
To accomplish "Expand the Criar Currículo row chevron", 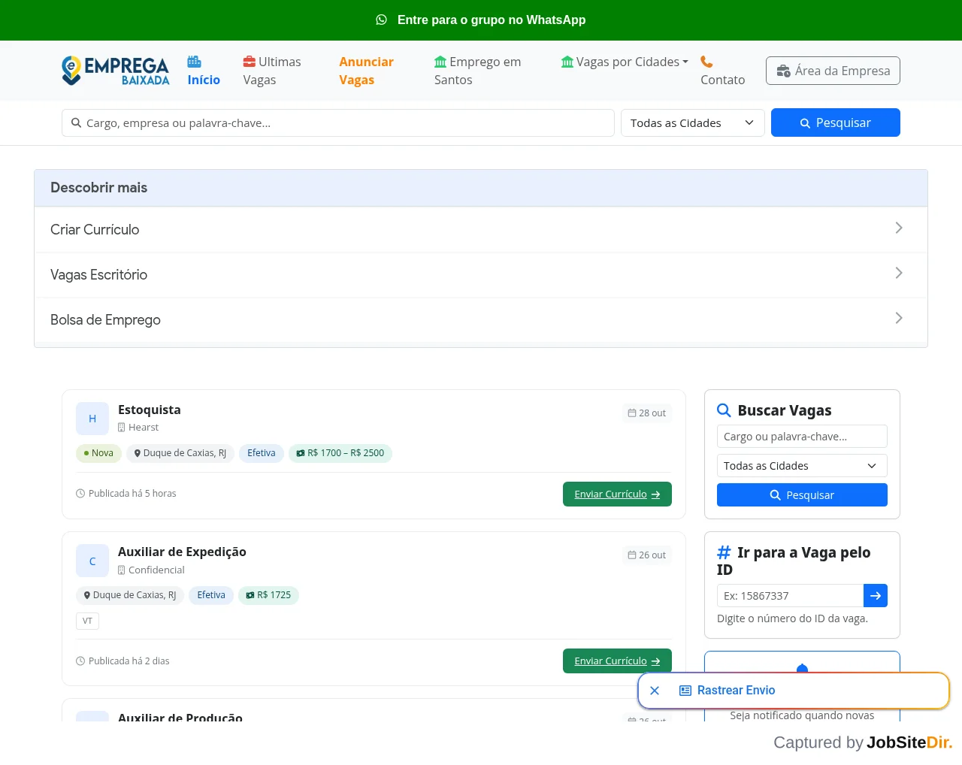I will coord(899,228).
